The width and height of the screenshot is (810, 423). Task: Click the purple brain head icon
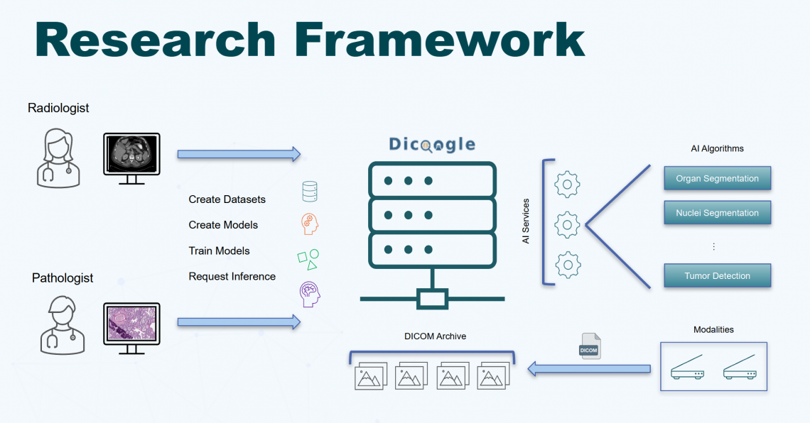tap(310, 294)
